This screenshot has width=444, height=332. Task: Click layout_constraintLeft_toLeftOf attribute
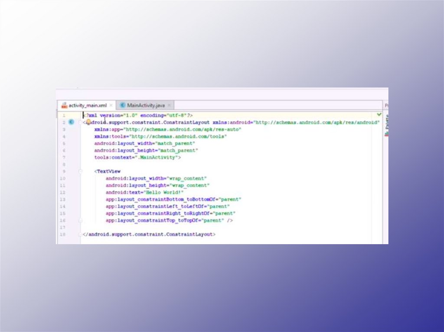click(x=168, y=206)
